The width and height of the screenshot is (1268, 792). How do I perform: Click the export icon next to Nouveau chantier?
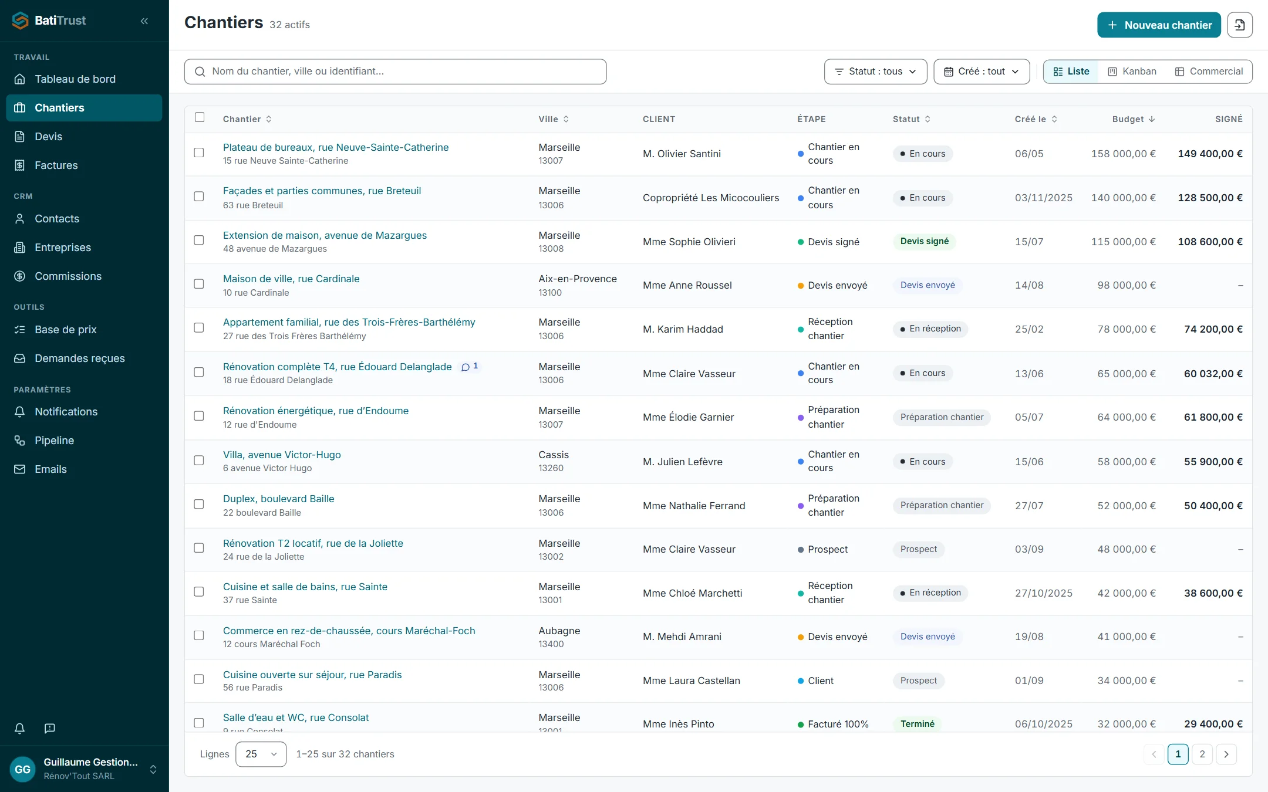(x=1239, y=25)
